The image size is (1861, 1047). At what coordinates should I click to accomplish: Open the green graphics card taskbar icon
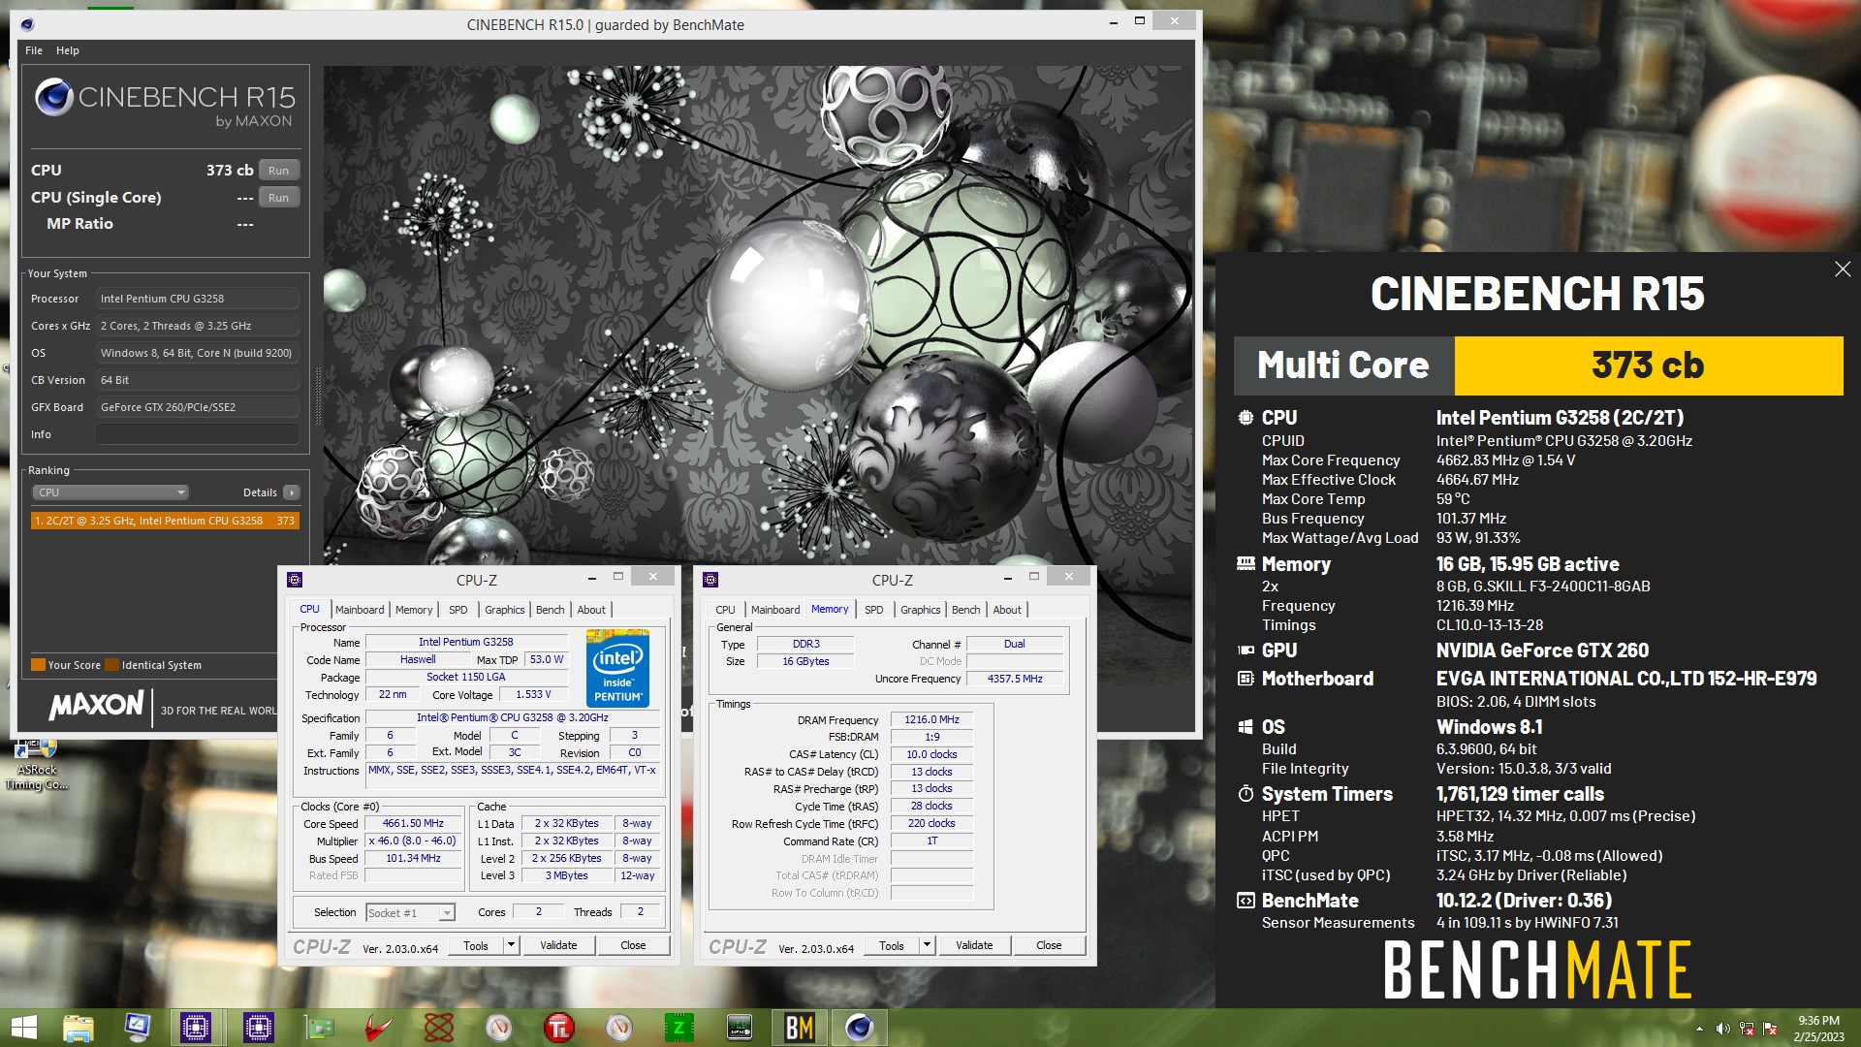click(319, 1028)
